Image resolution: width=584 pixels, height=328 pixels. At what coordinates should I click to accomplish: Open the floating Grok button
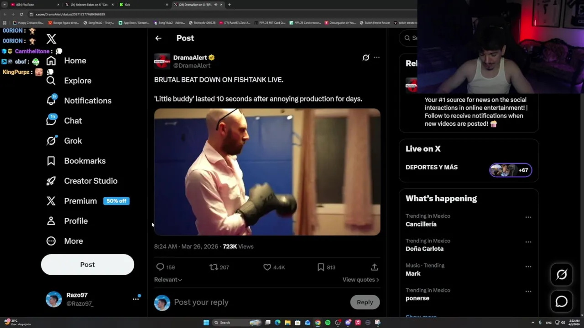point(562,274)
